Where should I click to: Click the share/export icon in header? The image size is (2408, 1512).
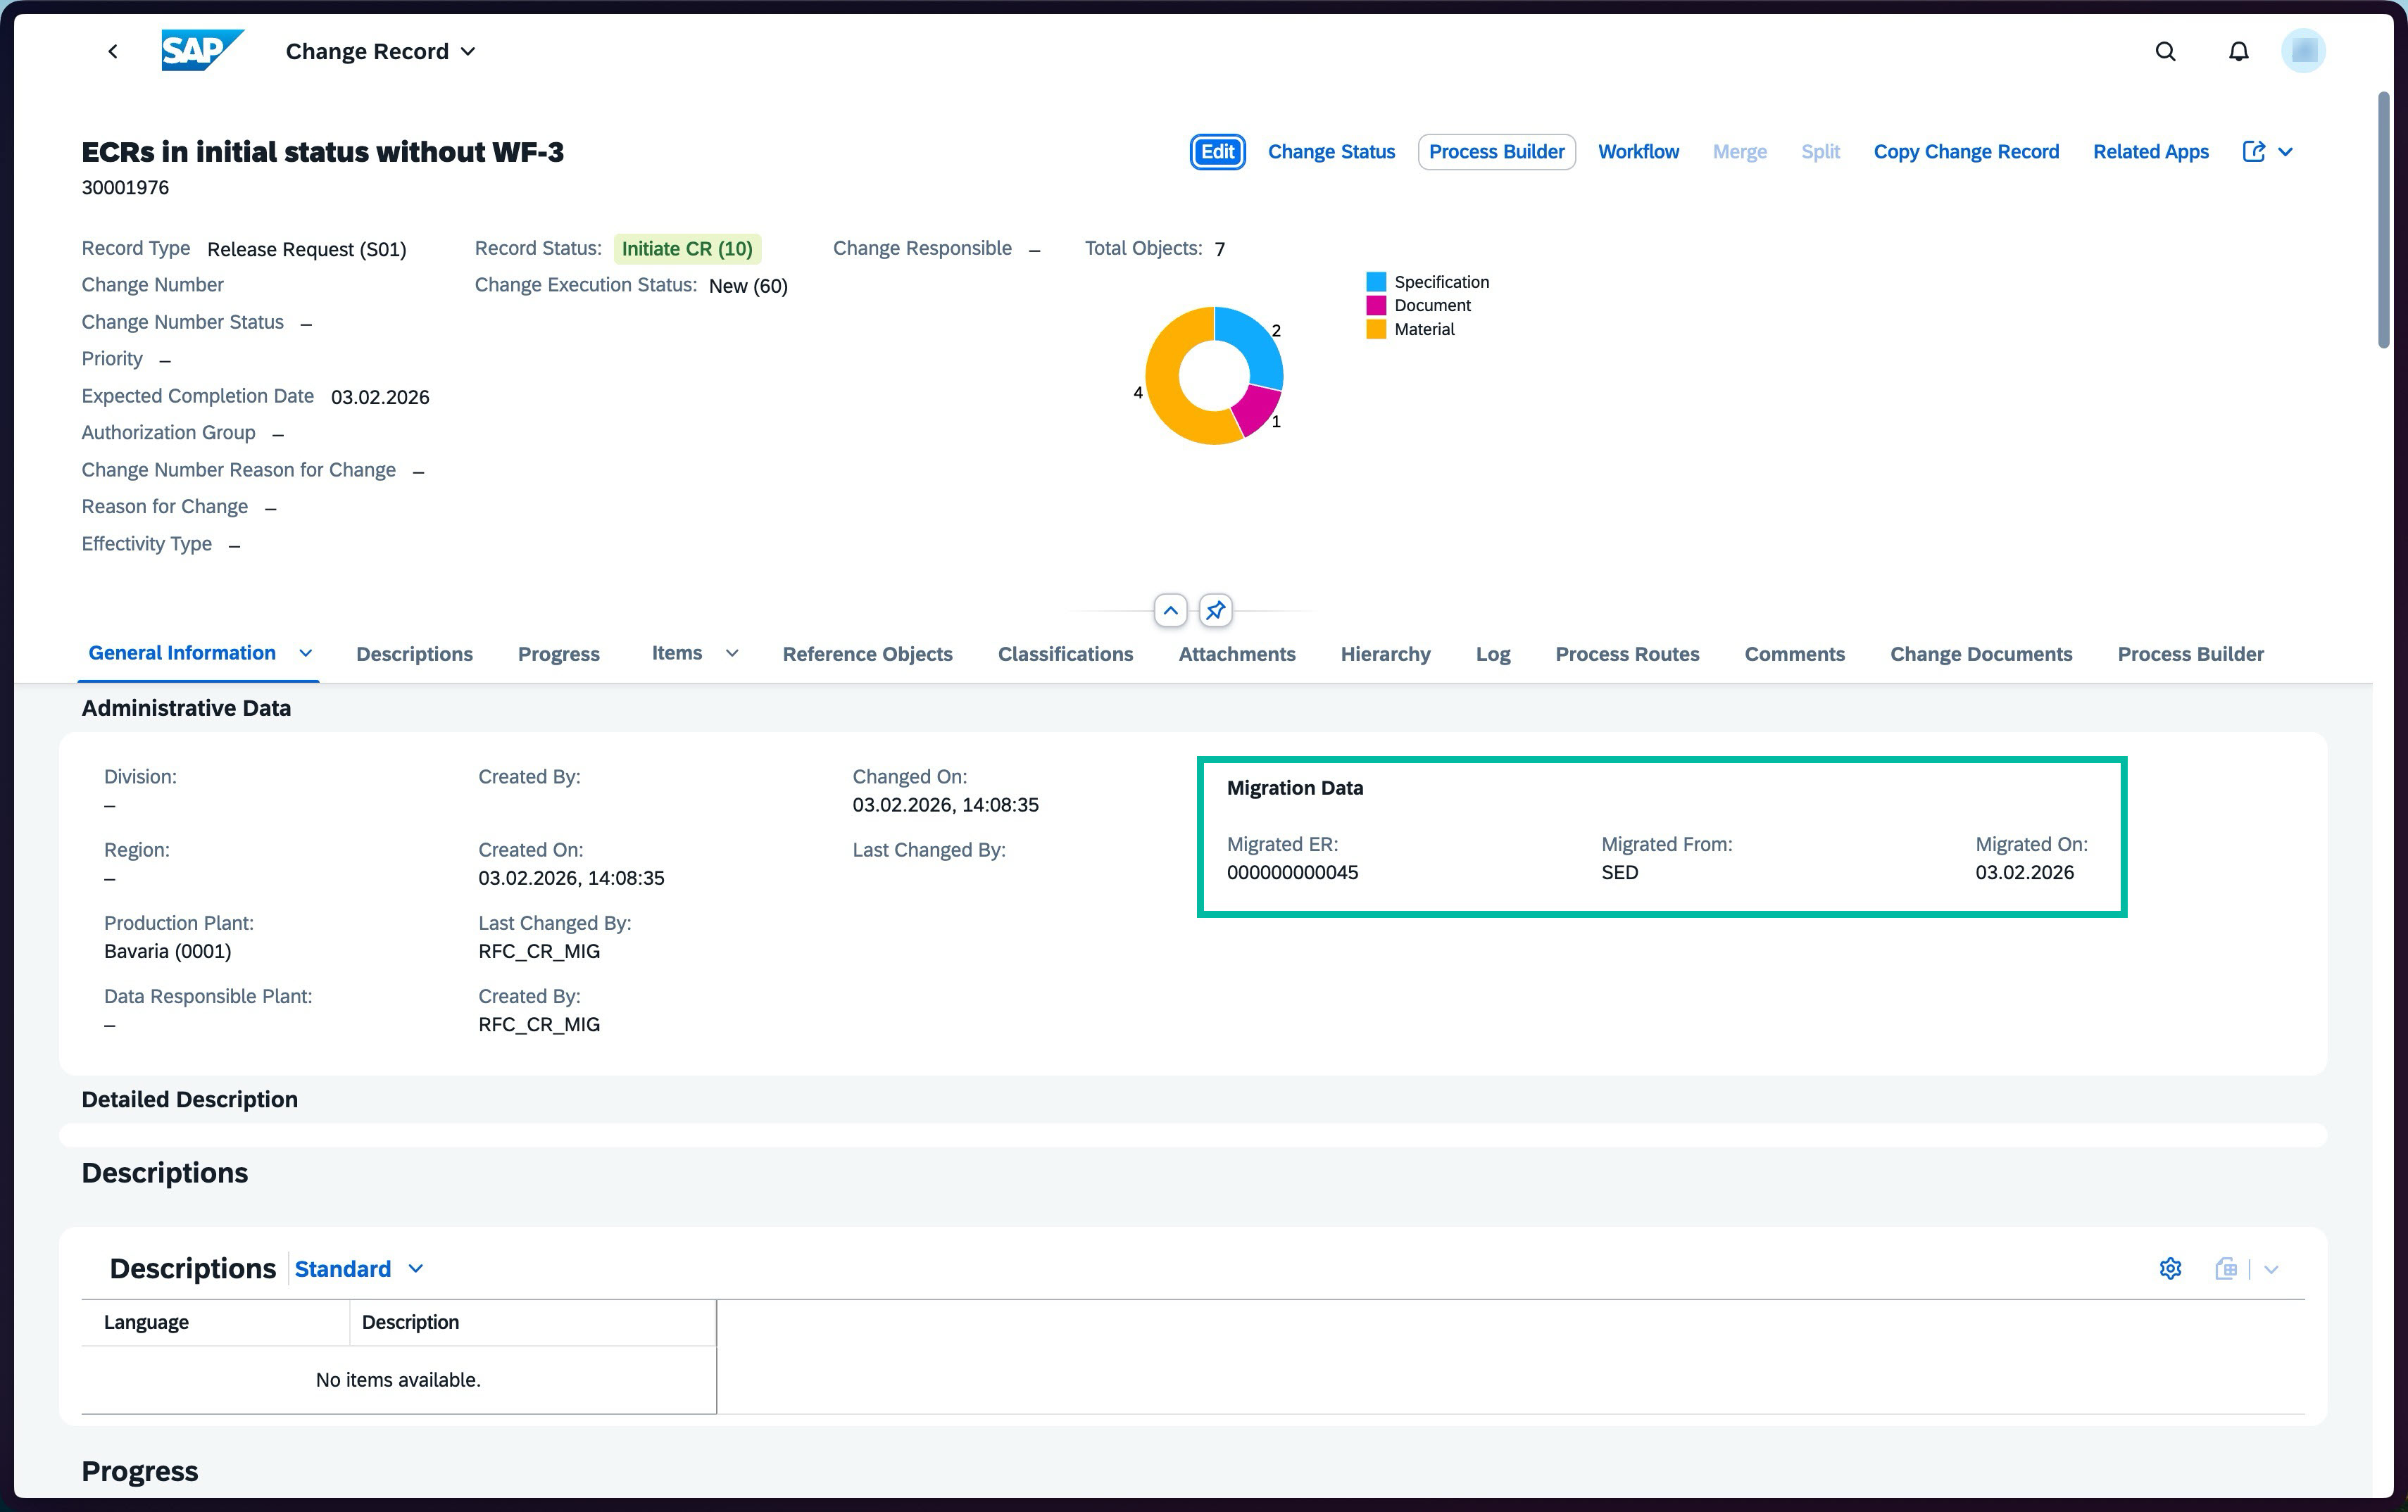2253,151
